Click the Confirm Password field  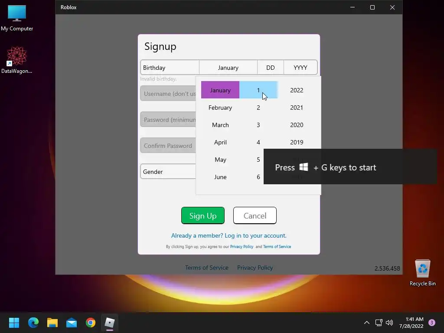[x=168, y=146]
